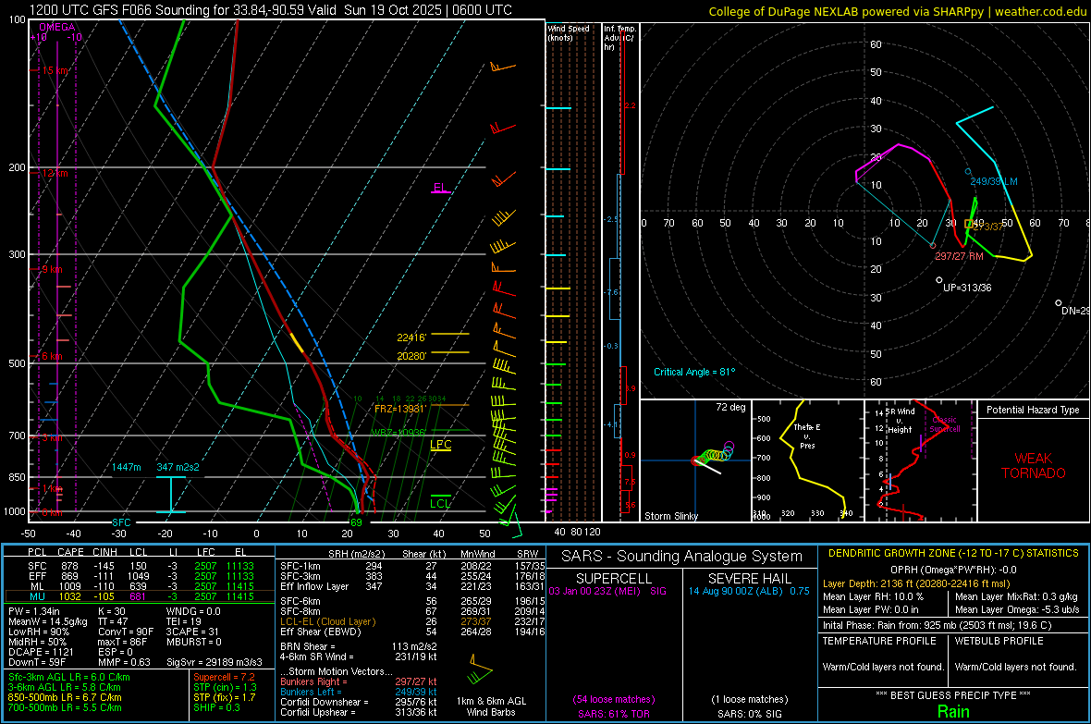1091x724 pixels.
Task: Click the 'Theta-E v. Pres' inset label
Action: [807, 436]
